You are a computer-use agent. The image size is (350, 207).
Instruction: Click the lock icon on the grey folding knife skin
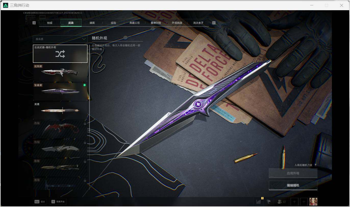(85, 142)
